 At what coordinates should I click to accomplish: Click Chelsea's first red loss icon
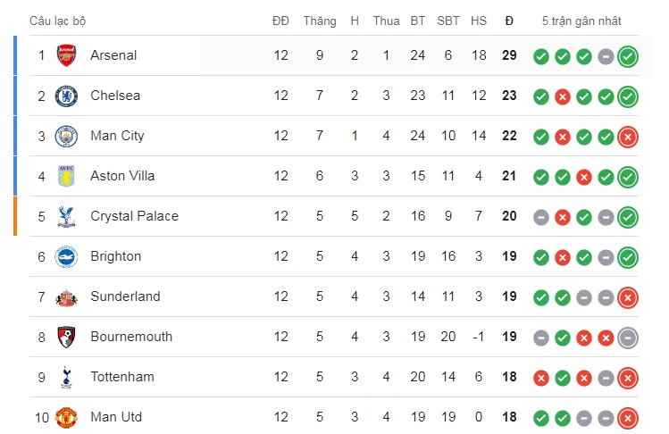pos(563,96)
